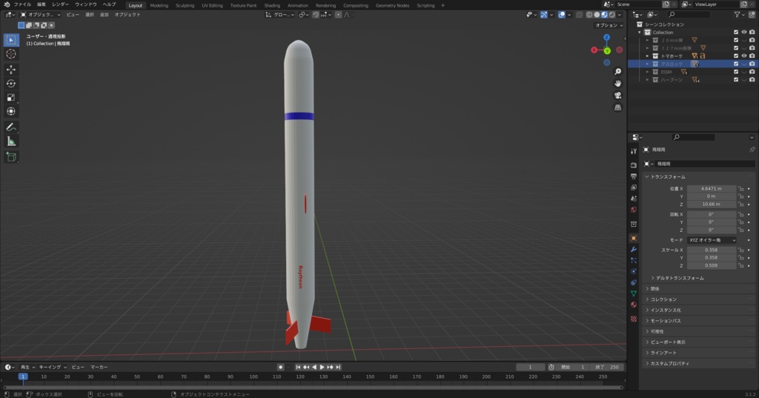
Task: Hide the トマホーク collection with eye icon
Action: point(744,56)
